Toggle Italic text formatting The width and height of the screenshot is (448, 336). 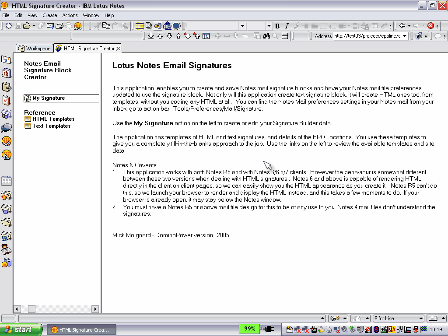tap(287, 26)
